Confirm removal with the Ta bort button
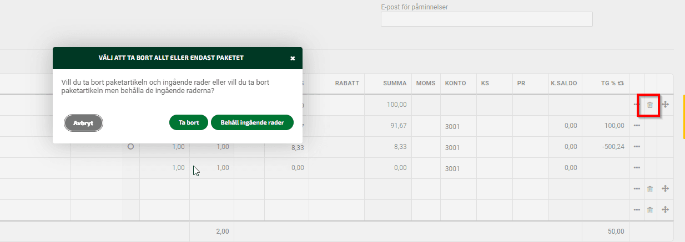The image size is (685, 242). [x=189, y=122]
